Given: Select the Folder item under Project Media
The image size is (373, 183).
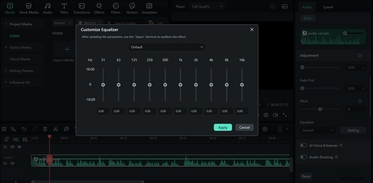Looking at the screenshot, I should (15, 36).
